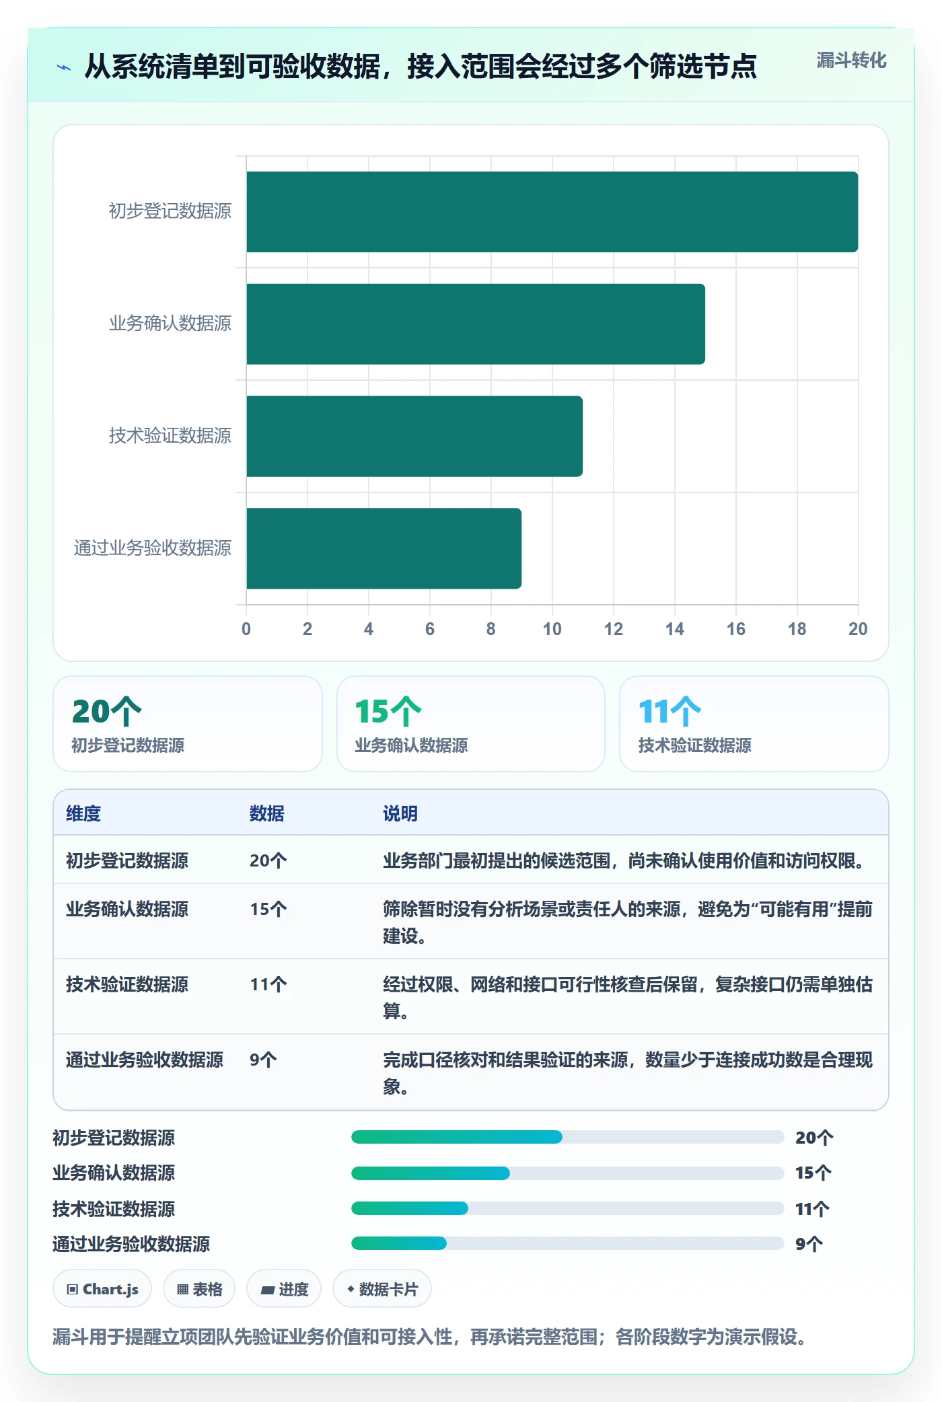Click the description starting 经过权限、网络和接口
The height and width of the screenshot is (1402, 942).
tap(628, 998)
